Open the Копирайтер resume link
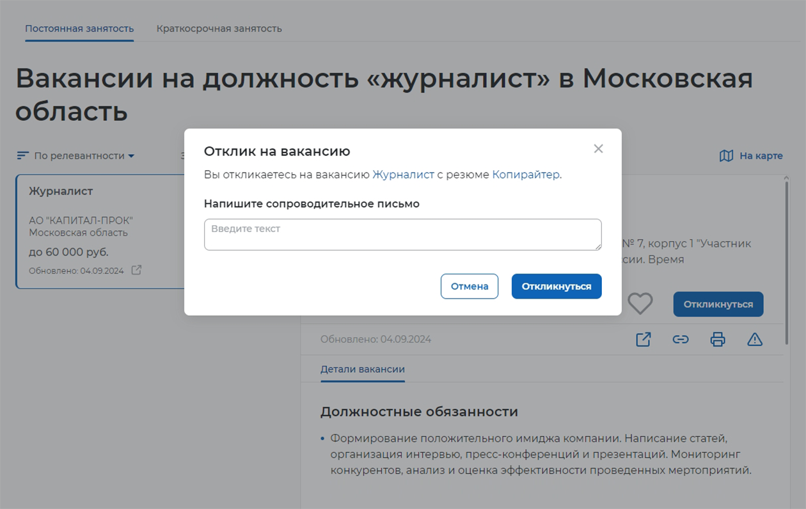 click(526, 175)
